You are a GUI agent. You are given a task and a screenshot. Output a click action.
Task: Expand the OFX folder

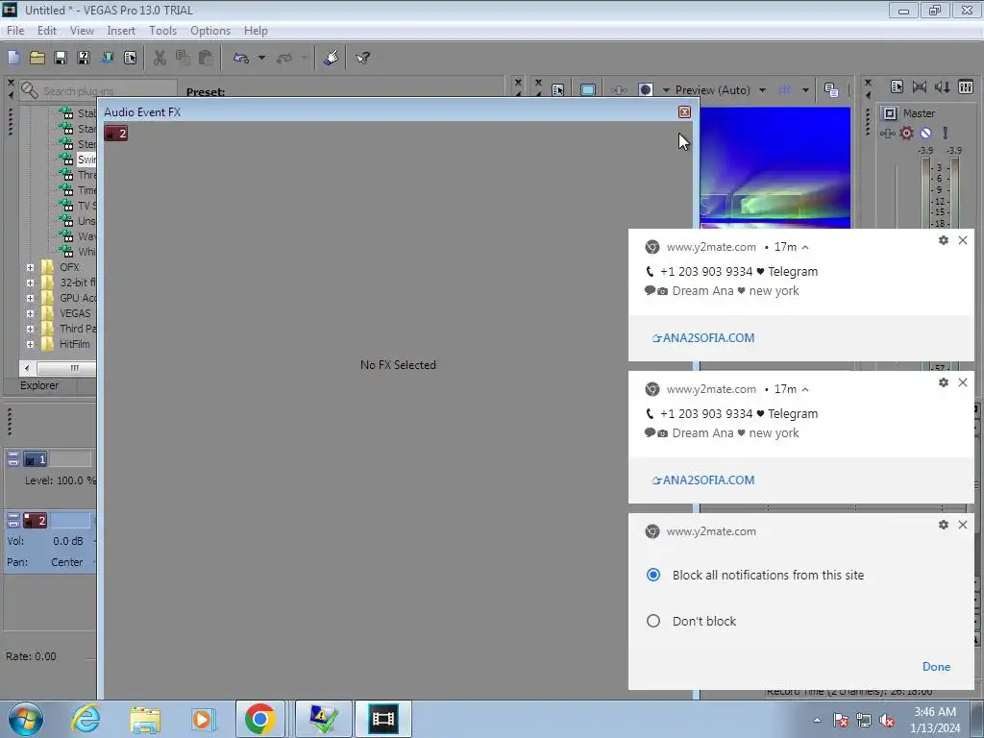(x=30, y=267)
